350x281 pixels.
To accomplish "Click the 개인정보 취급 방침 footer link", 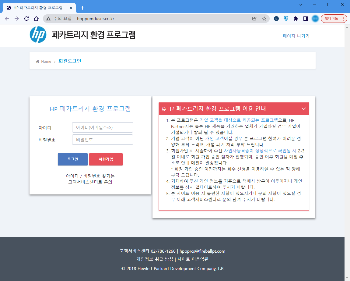I will [x=155, y=259].
